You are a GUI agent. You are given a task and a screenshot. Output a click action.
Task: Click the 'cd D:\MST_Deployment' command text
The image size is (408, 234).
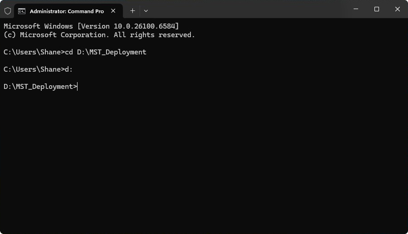(106, 52)
